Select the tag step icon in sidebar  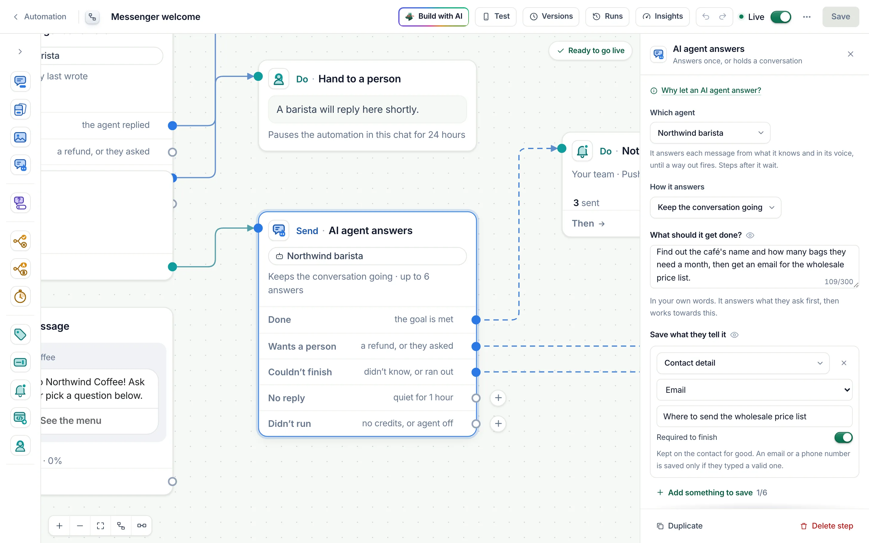pyautogui.click(x=20, y=334)
